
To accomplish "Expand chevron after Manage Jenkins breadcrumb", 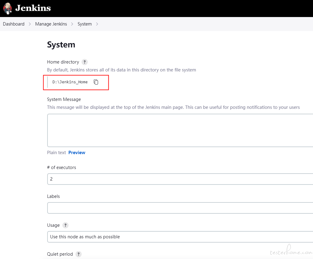I will coord(72,24).
